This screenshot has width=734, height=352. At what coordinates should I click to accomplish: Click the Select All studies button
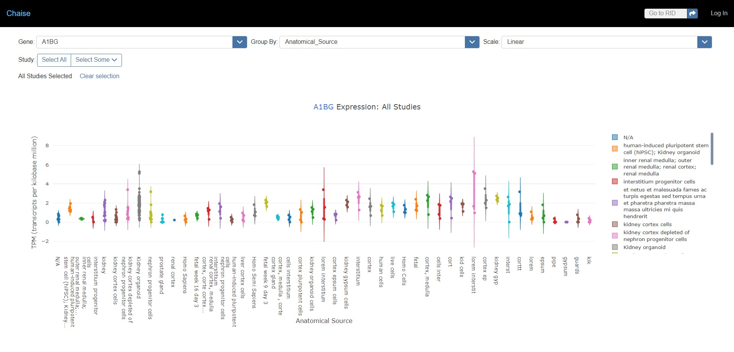(54, 60)
